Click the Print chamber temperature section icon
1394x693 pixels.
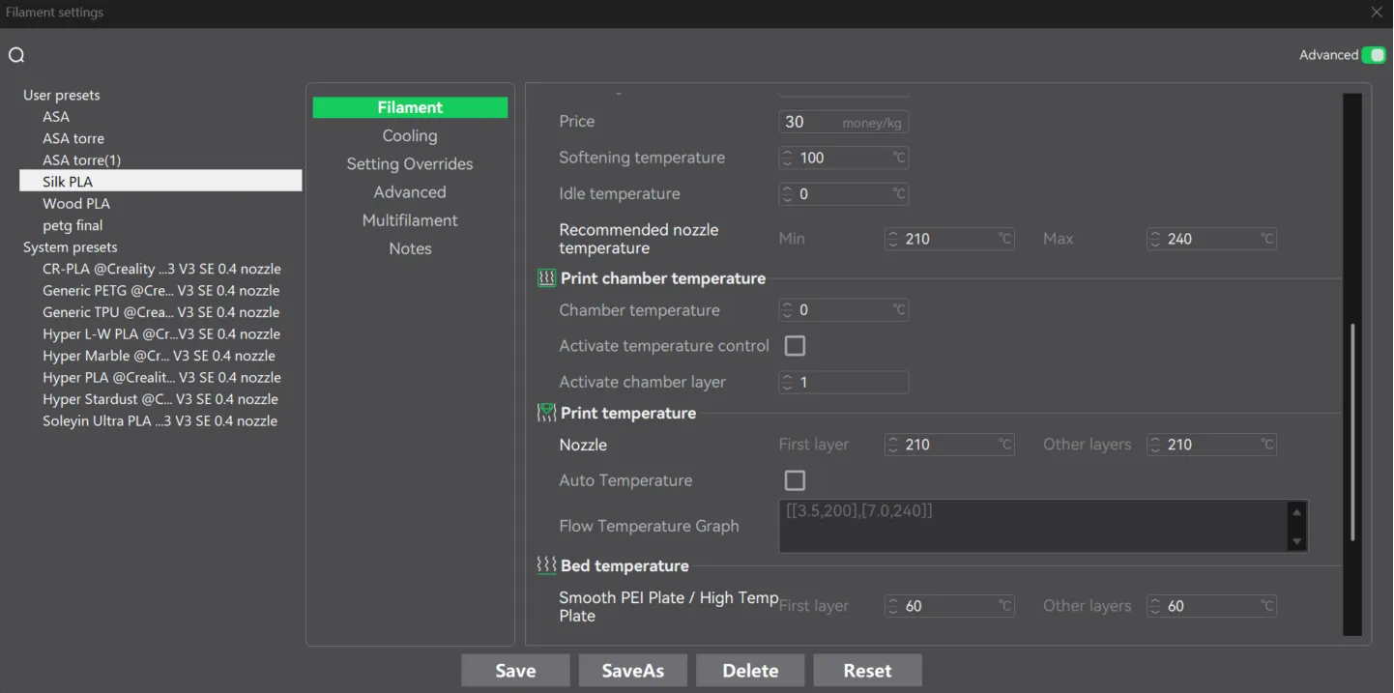[546, 278]
